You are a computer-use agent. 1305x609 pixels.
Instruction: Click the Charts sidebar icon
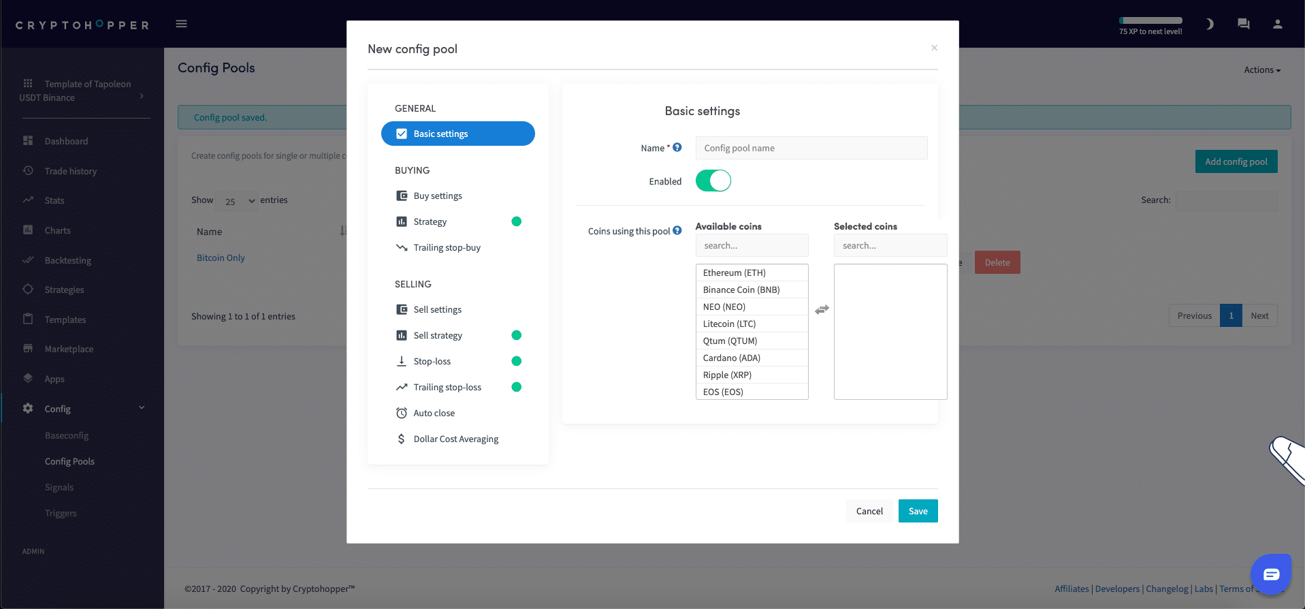(28, 230)
